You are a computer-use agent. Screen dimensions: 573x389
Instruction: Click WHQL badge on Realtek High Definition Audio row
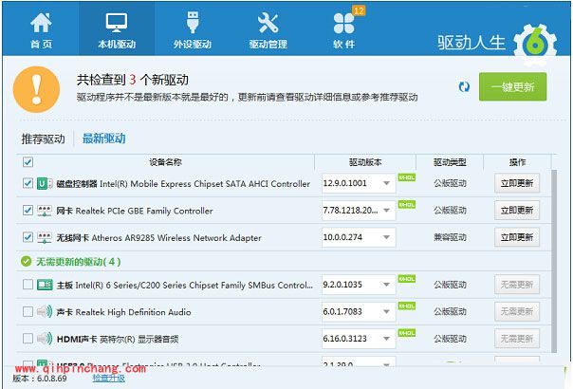(407, 306)
